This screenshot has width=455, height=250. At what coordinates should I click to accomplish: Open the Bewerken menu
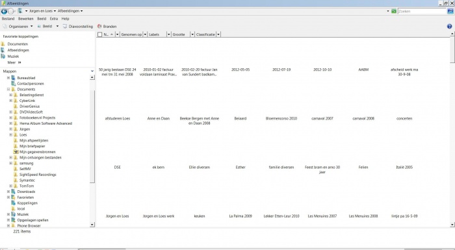point(26,19)
